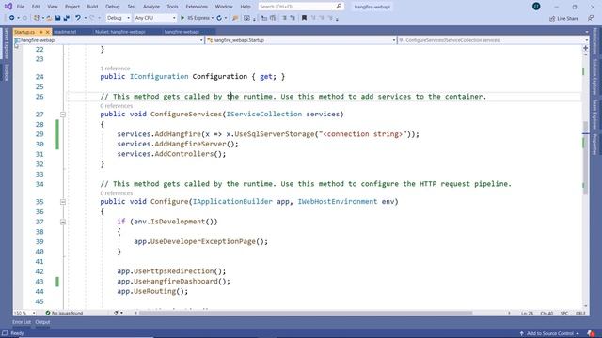
Task: Toggle pin on Startup.cs tab
Action: click(x=41, y=32)
